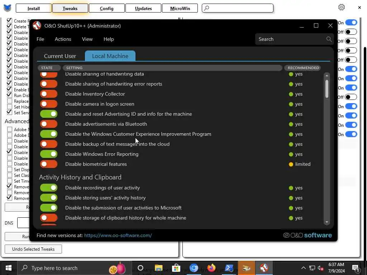The width and height of the screenshot is (367, 275).
Task: Sort by SETTING column header
Action: pyautogui.click(x=172, y=68)
